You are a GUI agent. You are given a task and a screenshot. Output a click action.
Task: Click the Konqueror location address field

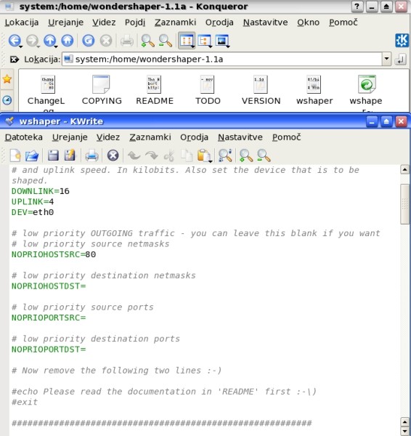(x=222, y=59)
